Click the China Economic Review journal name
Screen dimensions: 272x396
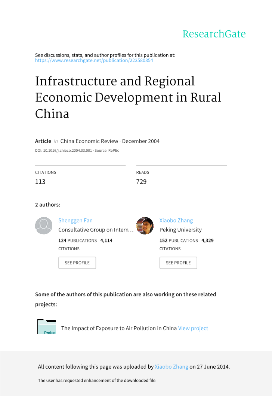(89, 141)
